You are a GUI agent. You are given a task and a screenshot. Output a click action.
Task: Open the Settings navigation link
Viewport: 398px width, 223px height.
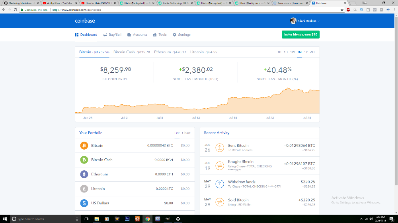pyautogui.click(x=181, y=35)
